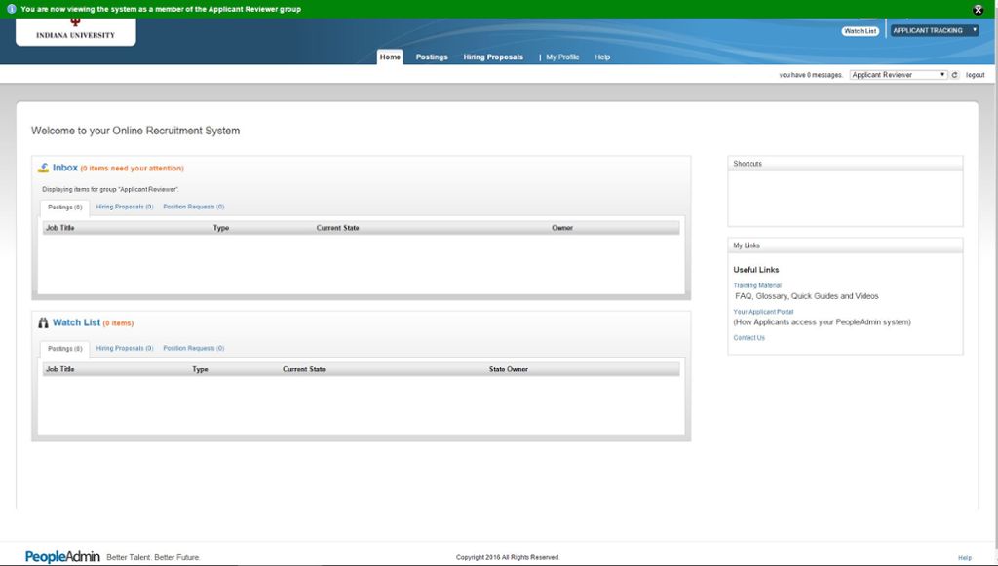Select Watch List Position Requests tab
Viewport: 998px width, 566px height.
pyautogui.click(x=194, y=348)
